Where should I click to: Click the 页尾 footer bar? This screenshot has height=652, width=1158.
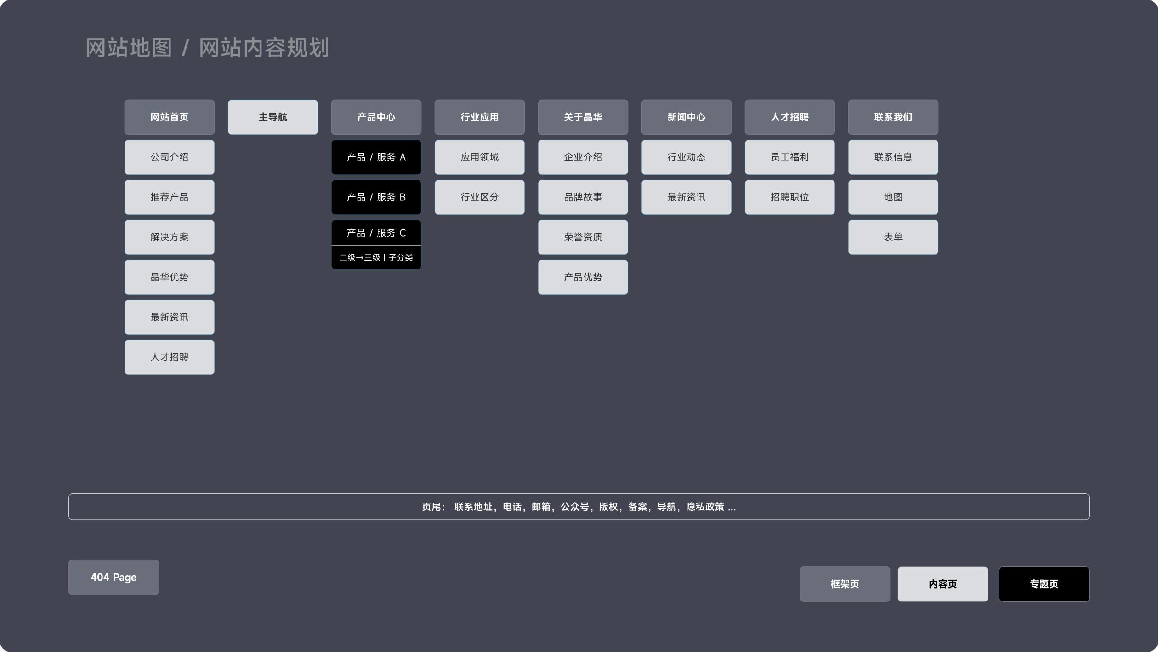point(579,507)
